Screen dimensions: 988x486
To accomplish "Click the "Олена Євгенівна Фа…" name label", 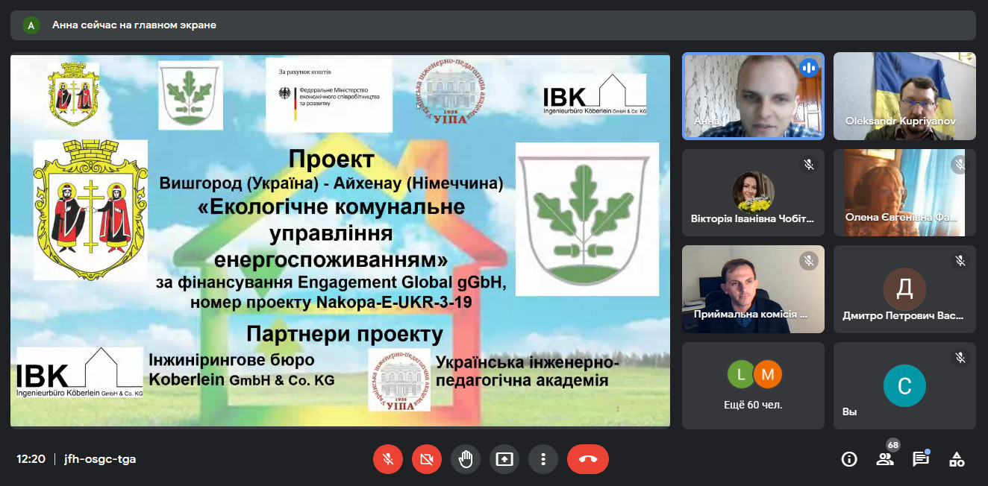I will point(900,218).
